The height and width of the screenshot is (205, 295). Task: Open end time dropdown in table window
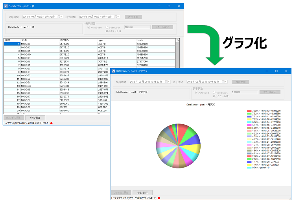click(118, 17)
